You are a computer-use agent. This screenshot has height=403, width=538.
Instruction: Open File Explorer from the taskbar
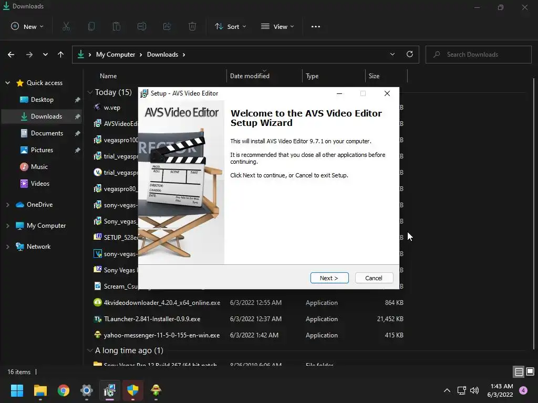(40, 390)
